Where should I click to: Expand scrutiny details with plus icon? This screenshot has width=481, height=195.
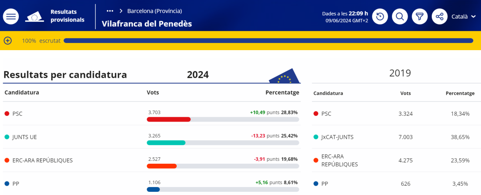[8, 41]
